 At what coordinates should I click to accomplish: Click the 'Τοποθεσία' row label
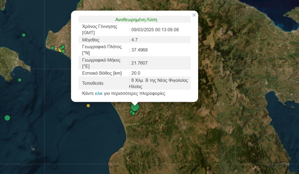point(93,83)
